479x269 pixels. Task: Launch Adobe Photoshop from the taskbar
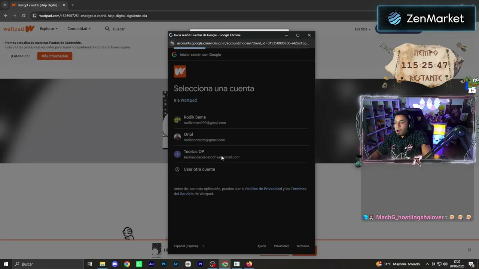coord(164,264)
